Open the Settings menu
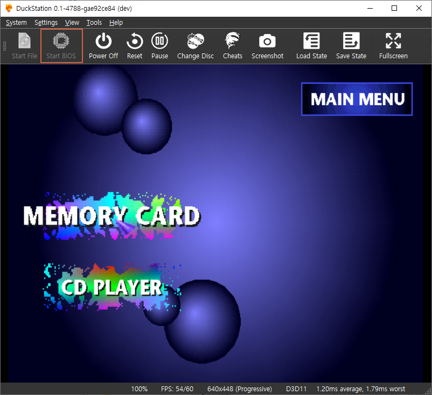Image resolution: width=432 pixels, height=395 pixels. (x=46, y=23)
